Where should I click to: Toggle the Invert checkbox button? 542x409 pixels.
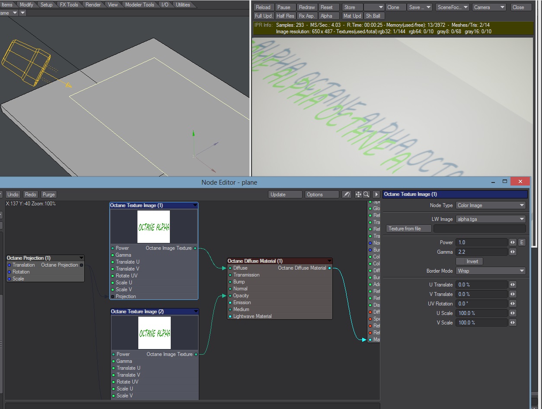click(x=469, y=261)
